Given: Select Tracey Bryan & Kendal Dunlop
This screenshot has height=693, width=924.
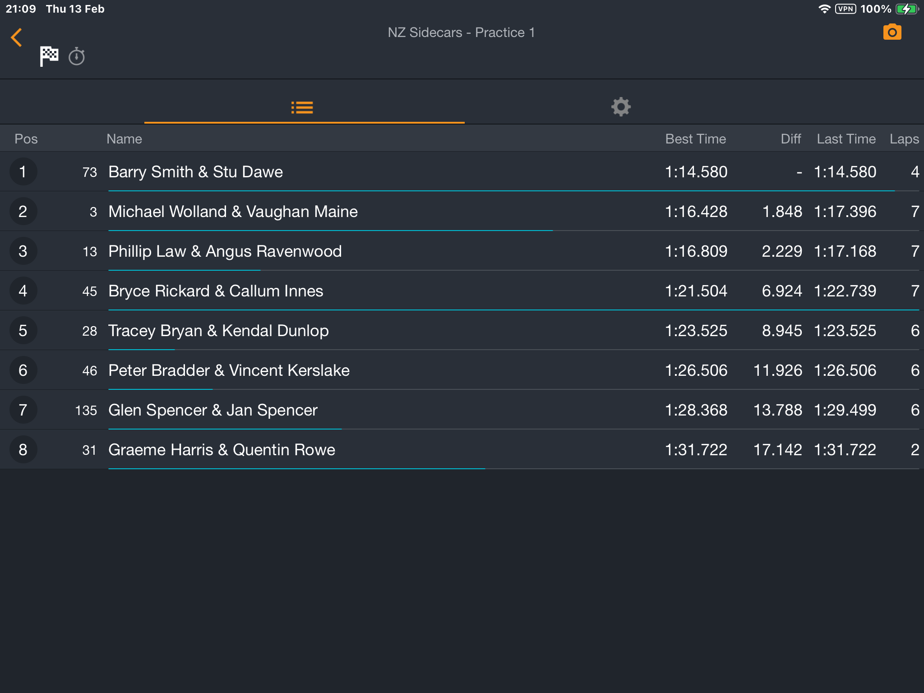Looking at the screenshot, I should pos(462,330).
